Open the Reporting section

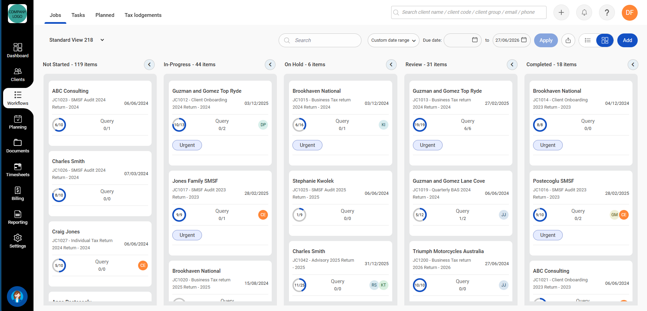[18, 217]
